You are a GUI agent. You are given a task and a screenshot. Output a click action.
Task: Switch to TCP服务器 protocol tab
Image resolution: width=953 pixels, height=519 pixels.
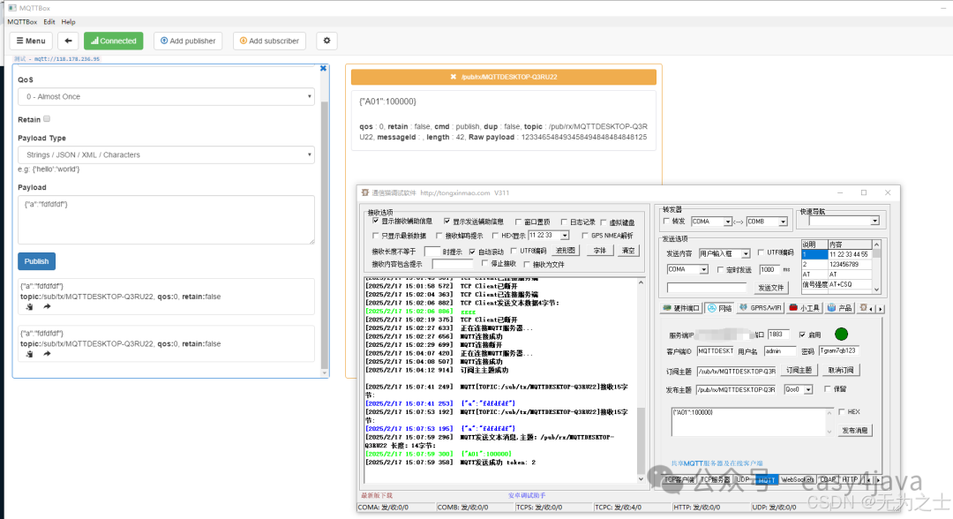pyautogui.click(x=715, y=479)
